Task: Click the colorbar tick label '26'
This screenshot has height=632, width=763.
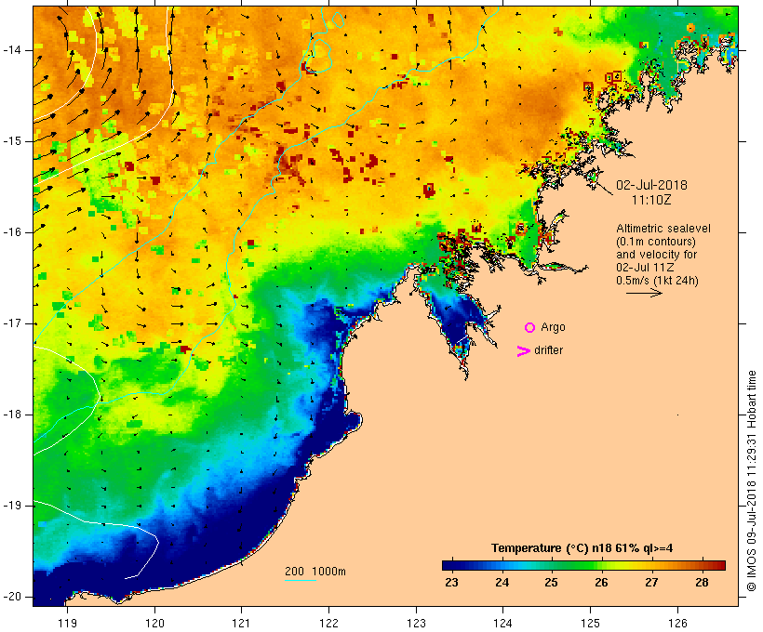Action: (601, 583)
